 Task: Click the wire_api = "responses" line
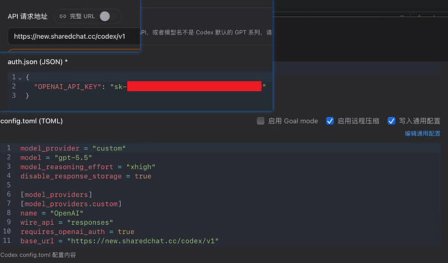67,222
